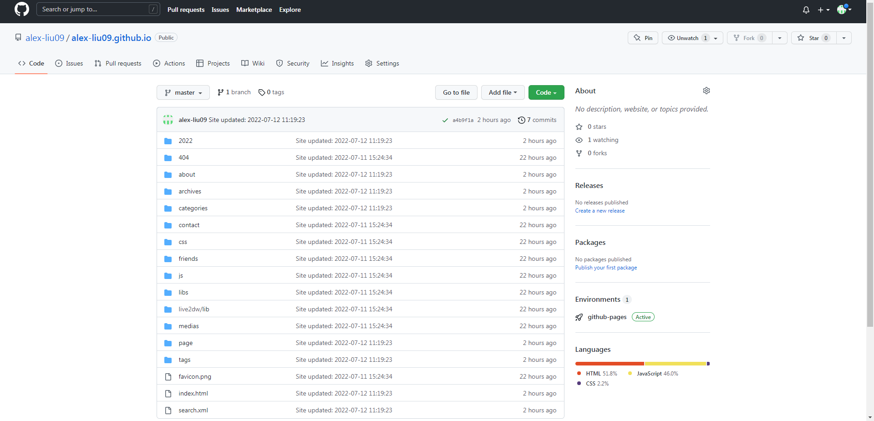The width and height of the screenshot is (874, 421).
Task: Click the green commit status checkmark
Action: click(x=445, y=120)
